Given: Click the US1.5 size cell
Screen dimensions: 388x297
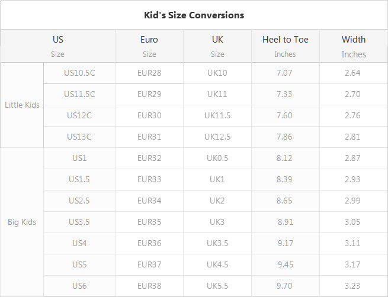Looking at the screenshot, I should pos(79,179).
